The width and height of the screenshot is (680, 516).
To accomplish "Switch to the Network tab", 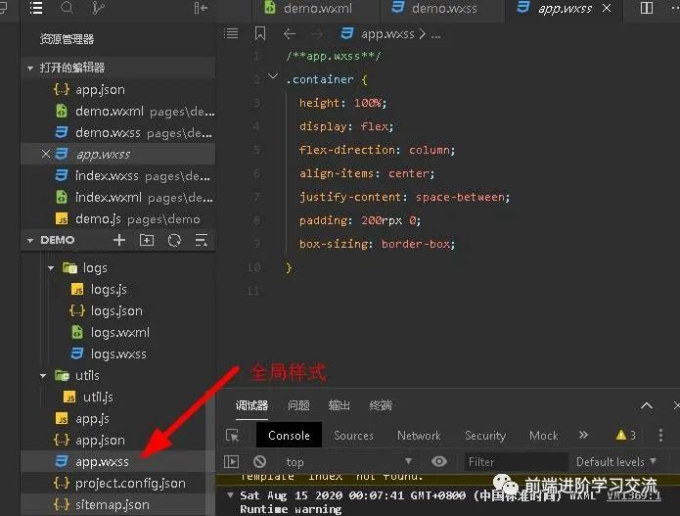I will click(419, 436).
